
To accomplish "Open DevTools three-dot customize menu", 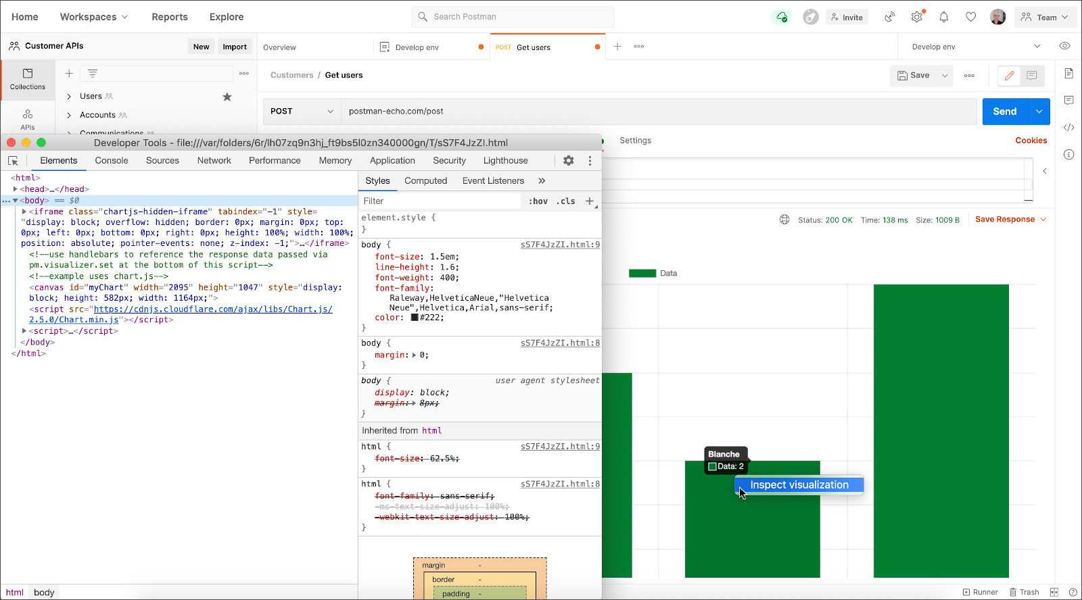I will [x=590, y=161].
